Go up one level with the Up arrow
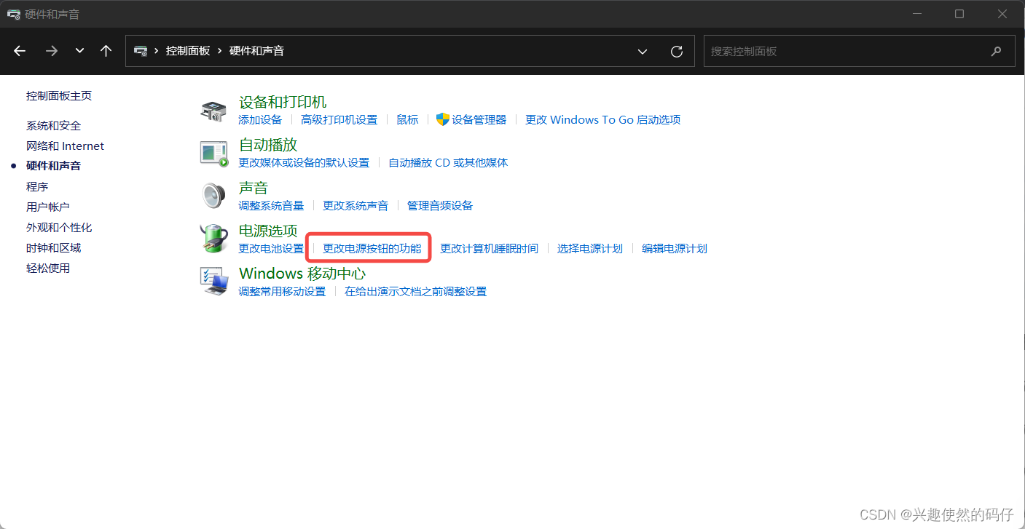The height and width of the screenshot is (529, 1025). pyautogui.click(x=106, y=51)
